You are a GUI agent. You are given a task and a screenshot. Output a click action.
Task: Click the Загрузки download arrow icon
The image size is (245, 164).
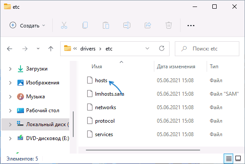(x=20, y=69)
